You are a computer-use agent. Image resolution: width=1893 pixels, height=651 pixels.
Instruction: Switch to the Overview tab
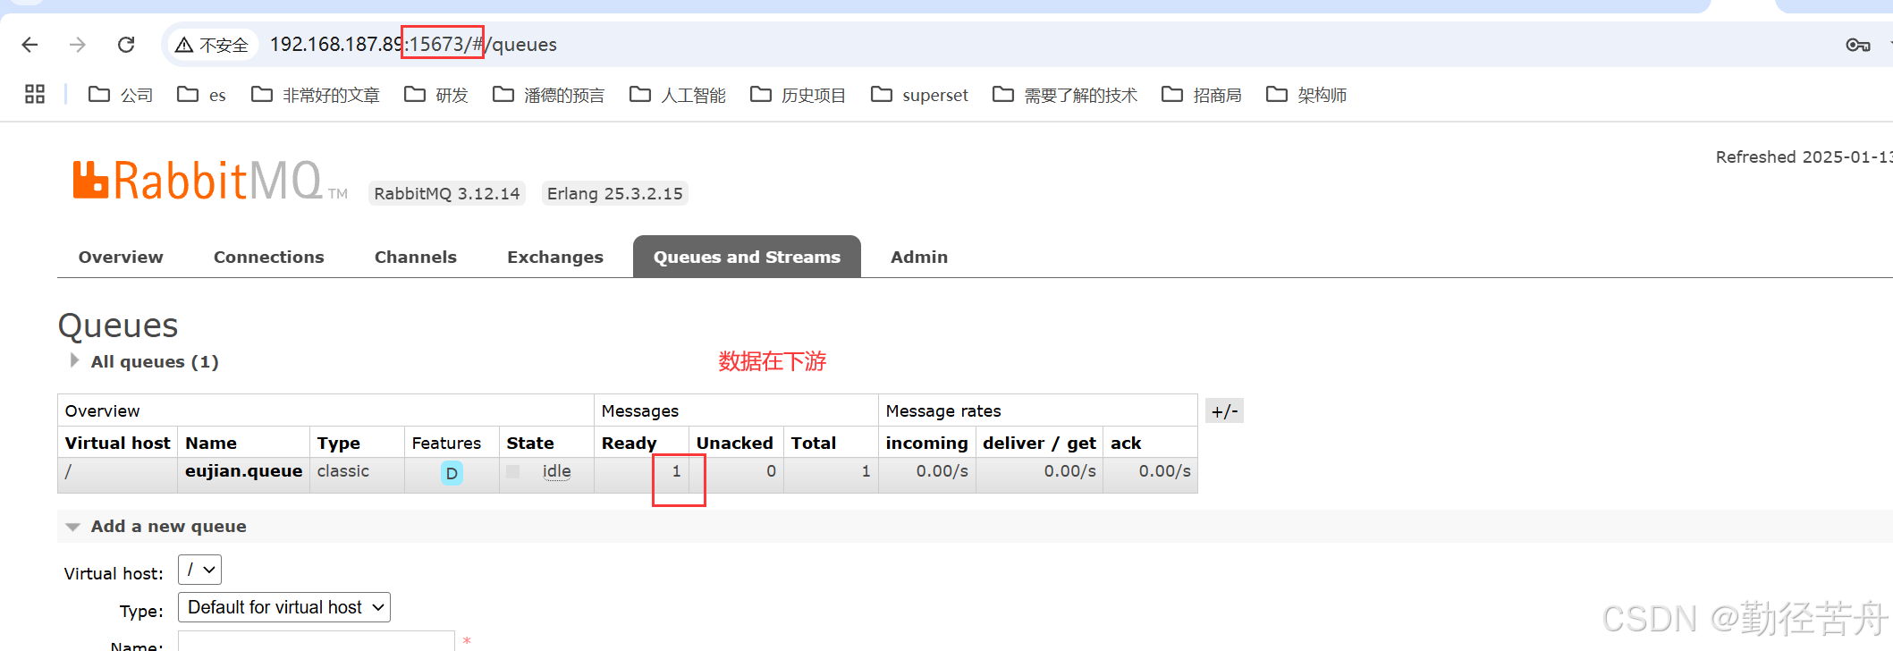tap(121, 257)
